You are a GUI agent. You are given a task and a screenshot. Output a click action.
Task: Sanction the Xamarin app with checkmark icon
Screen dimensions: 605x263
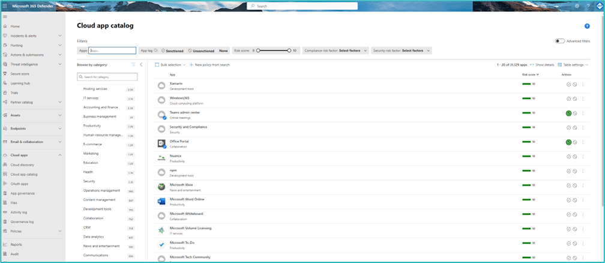coord(568,85)
